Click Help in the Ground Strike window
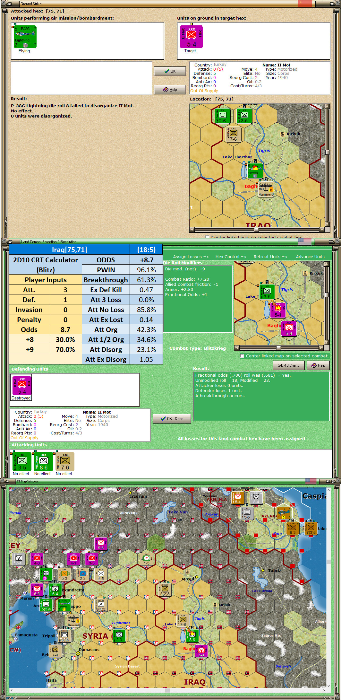Screen dimensions: 341x700 [170, 90]
